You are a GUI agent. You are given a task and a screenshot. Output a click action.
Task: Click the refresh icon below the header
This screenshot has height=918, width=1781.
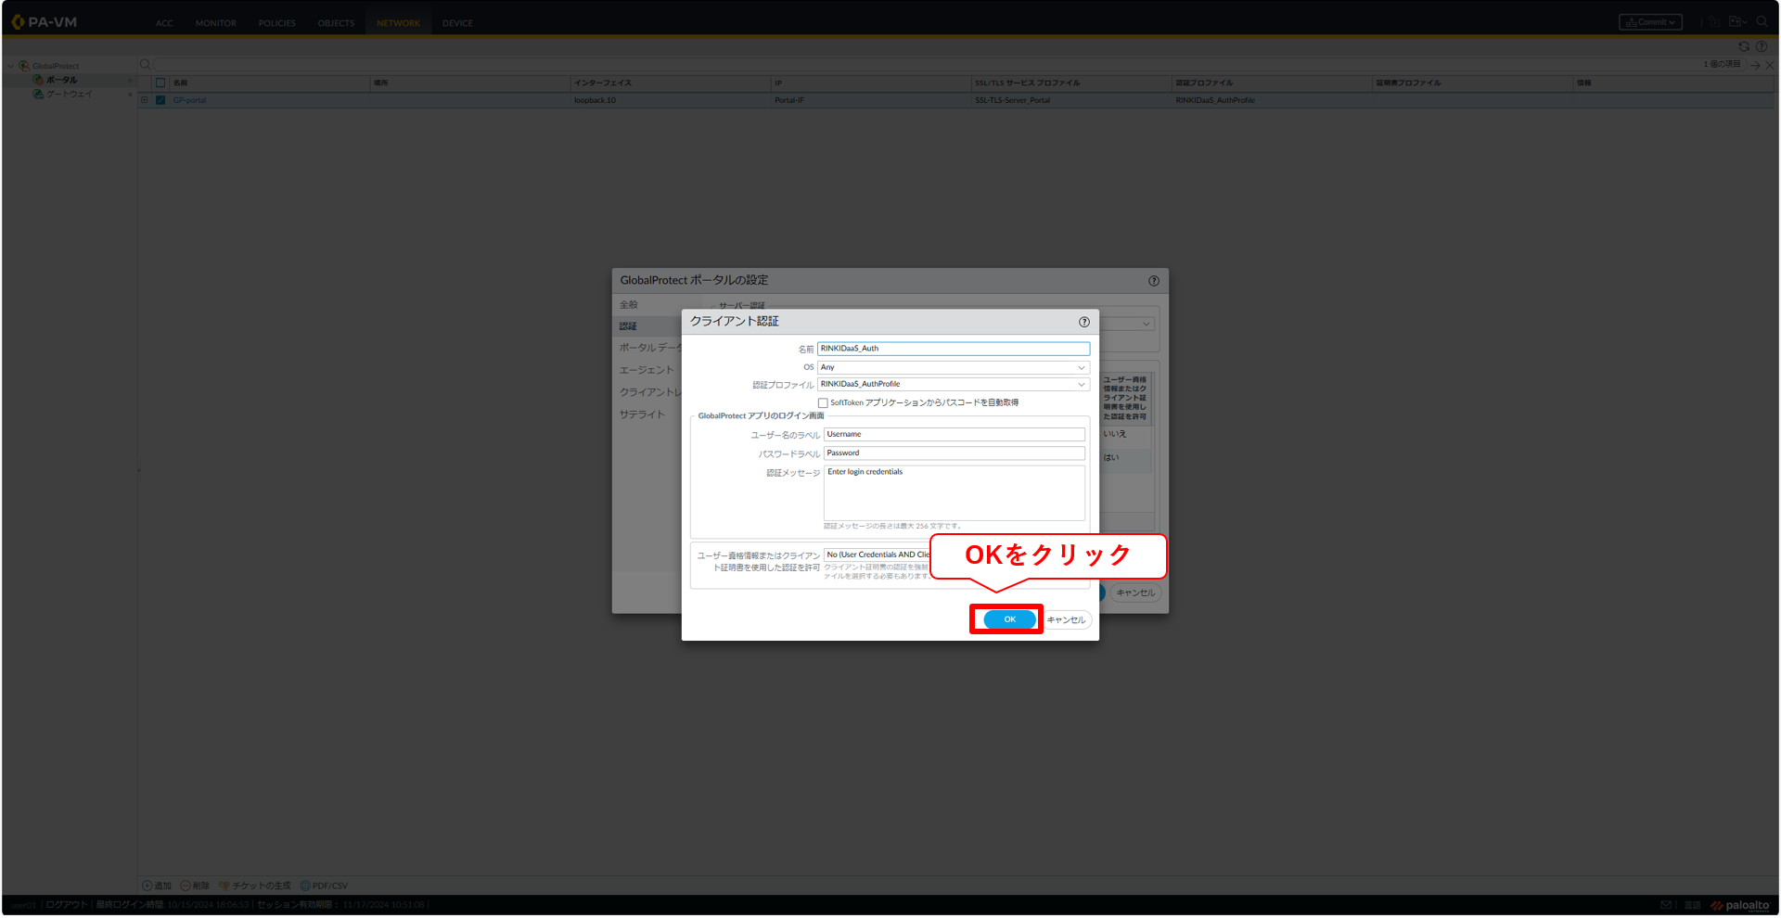pos(1744,46)
